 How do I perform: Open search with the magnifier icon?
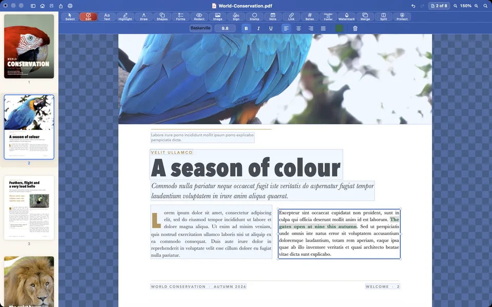point(485,6)
